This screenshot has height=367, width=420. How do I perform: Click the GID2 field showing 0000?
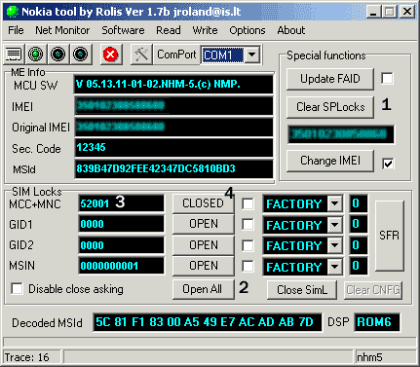121,245
